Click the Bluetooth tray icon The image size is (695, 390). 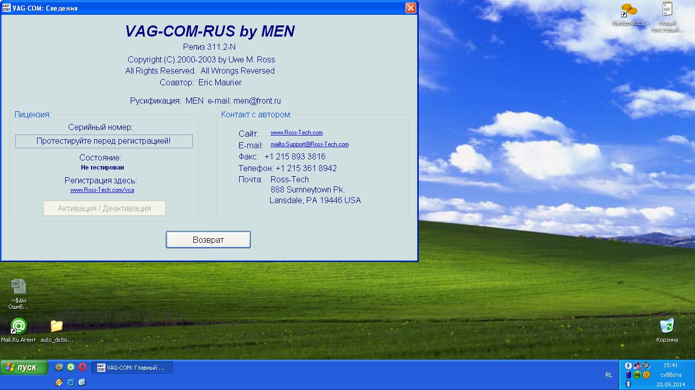[x=628, y=384]
